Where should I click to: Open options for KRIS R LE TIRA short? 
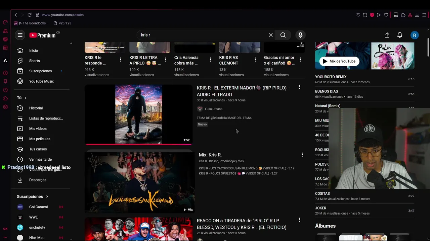[166, 60]
